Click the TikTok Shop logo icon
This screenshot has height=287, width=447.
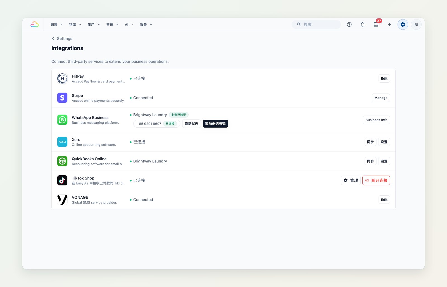[x=62, y=180]
